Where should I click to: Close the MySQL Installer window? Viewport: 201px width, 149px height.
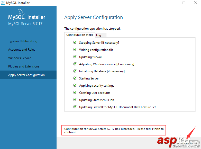(x=195, y=3)
